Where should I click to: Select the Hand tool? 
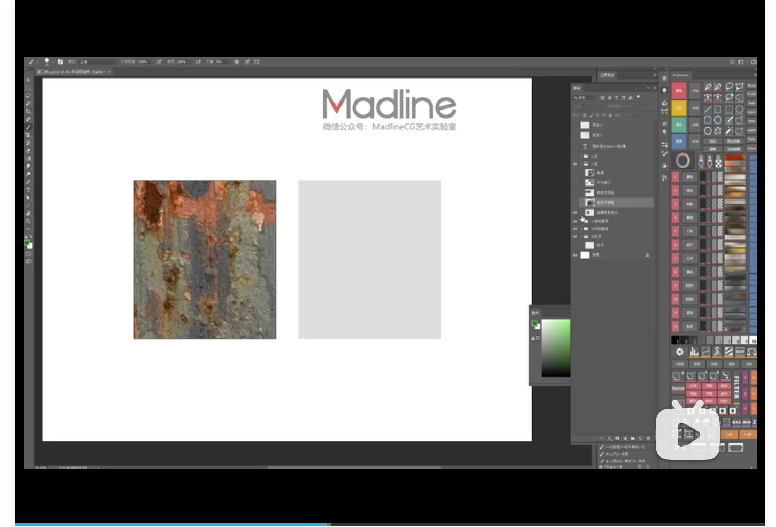pos(28,213)
